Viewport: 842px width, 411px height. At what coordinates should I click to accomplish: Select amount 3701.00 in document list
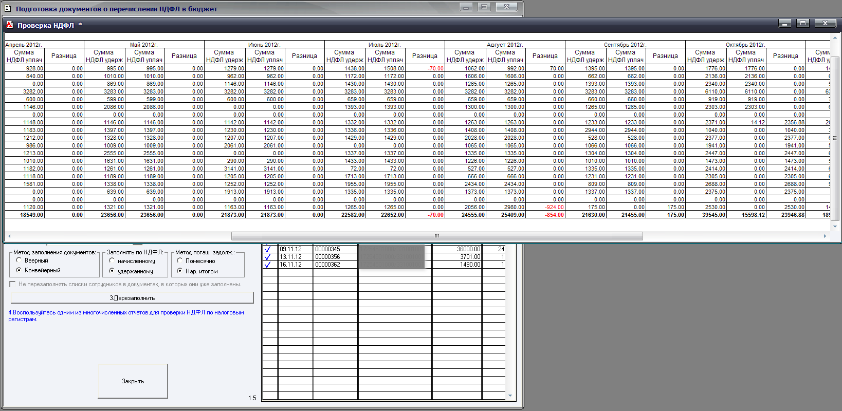[x=457, y=257]
